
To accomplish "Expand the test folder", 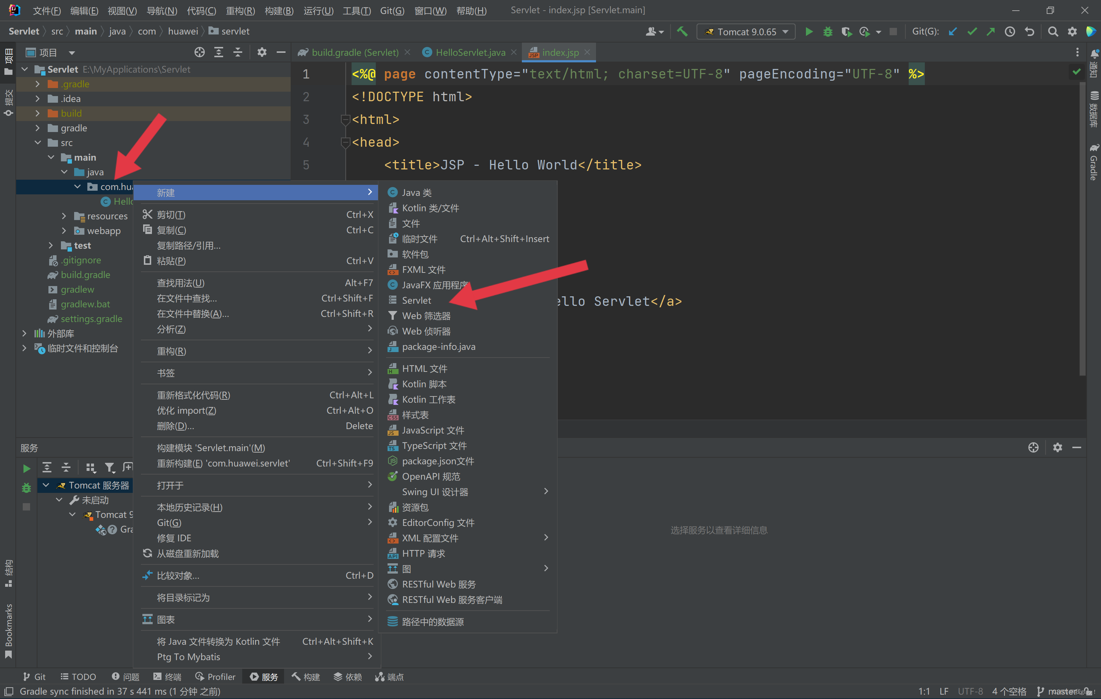I will click(x=51, y=245).
